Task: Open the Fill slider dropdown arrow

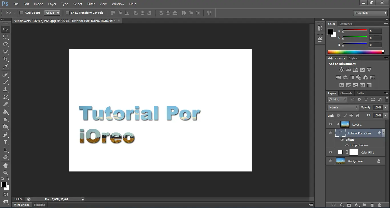Action: click(386, 116)
